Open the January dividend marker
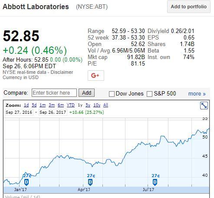This screenshot has height=198, width=214. point(26,182)
